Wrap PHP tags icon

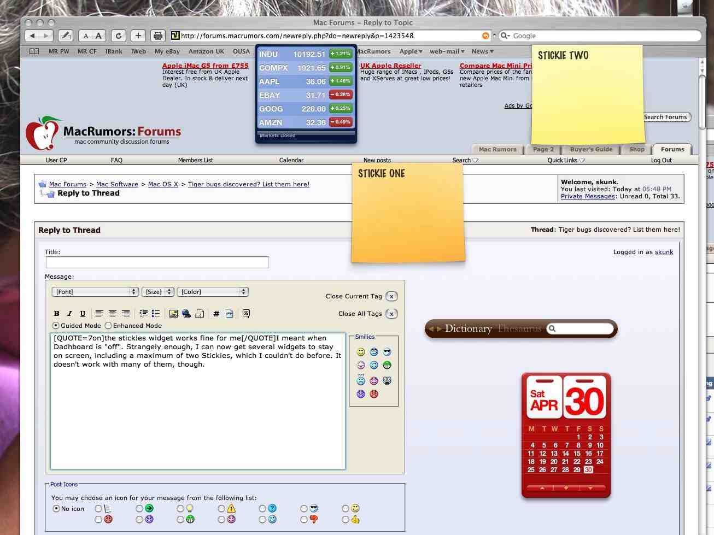(230, 314)
